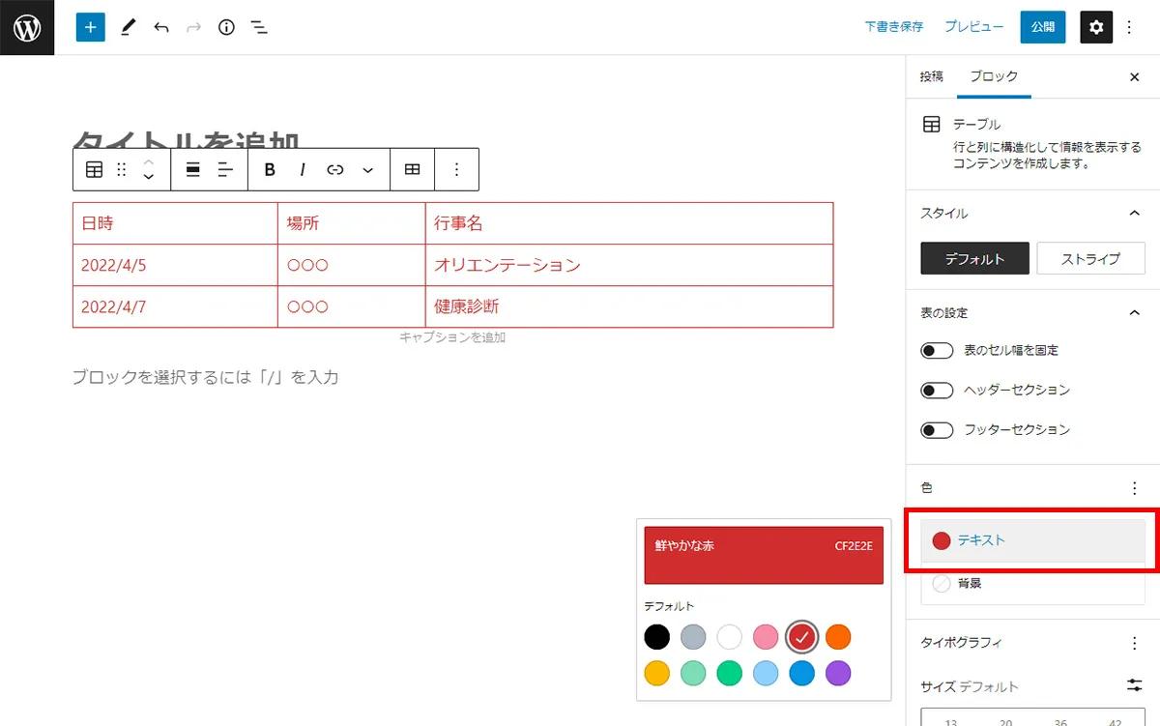Apply bold formatting to table text
Screen dimensions: 1160x726
[x=269, y=169]
